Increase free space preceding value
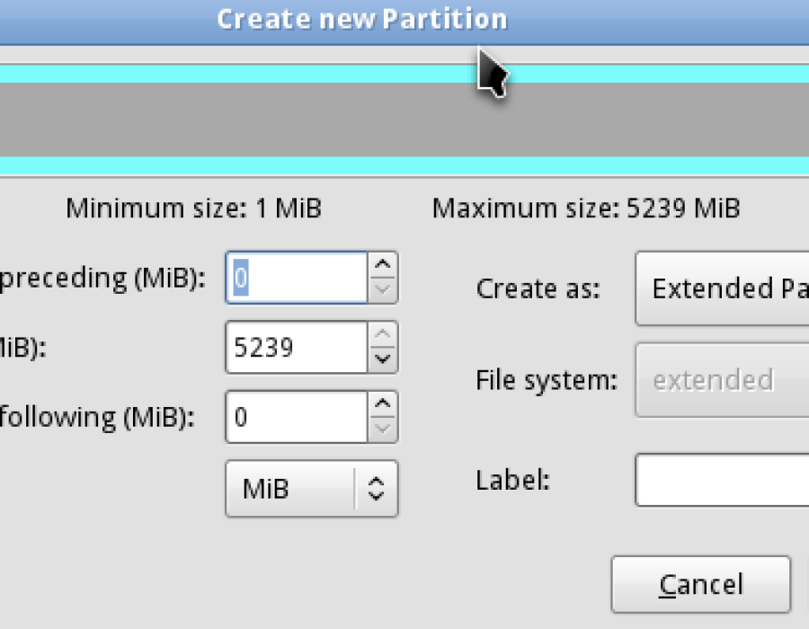 pos(382,264)
